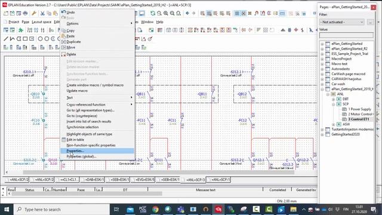Screen dimensions: 382x215
Task: Select the Rectangle drawing tool
Action: point(25,39)
